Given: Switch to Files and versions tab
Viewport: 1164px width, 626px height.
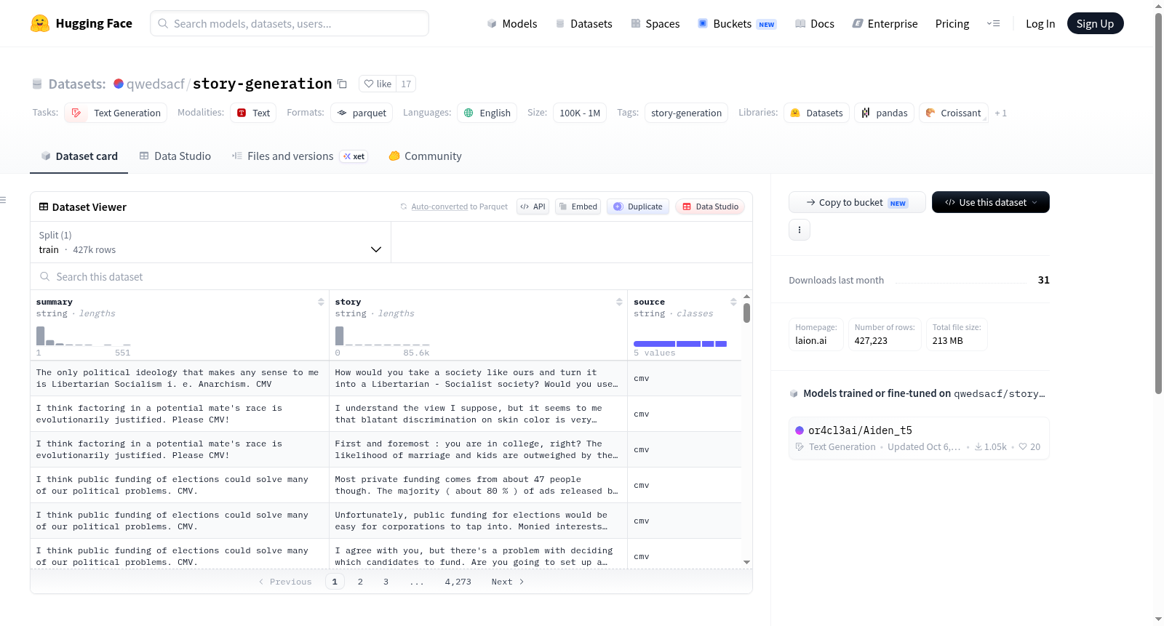Looking at the screenshot, I should (299, 156).
